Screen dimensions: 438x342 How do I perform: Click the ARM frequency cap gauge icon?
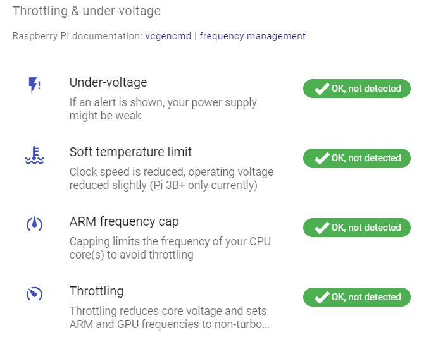pos(34,224)
